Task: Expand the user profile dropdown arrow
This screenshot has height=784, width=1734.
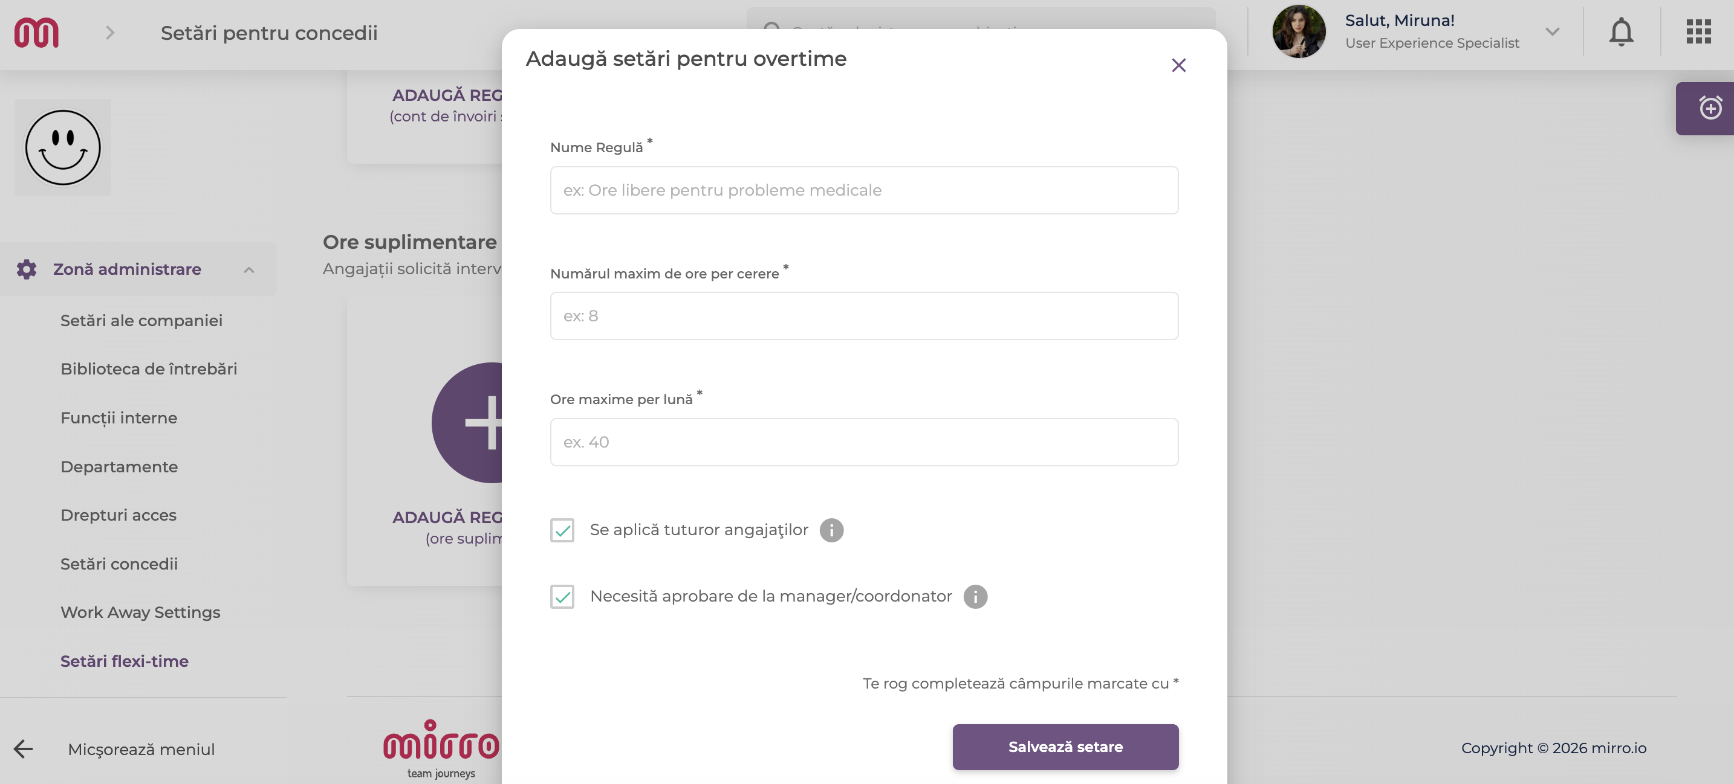Action: click(x=1552, y=31)
